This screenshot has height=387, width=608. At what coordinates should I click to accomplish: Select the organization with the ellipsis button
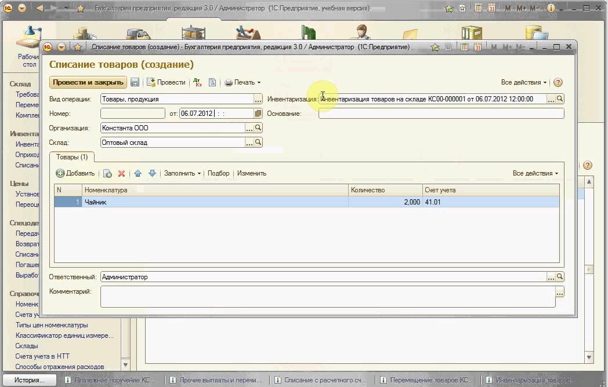[x=249, y=127]
